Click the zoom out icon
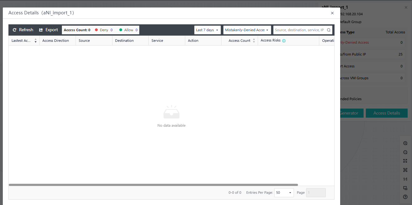412x205 pixels. [405, 152]
